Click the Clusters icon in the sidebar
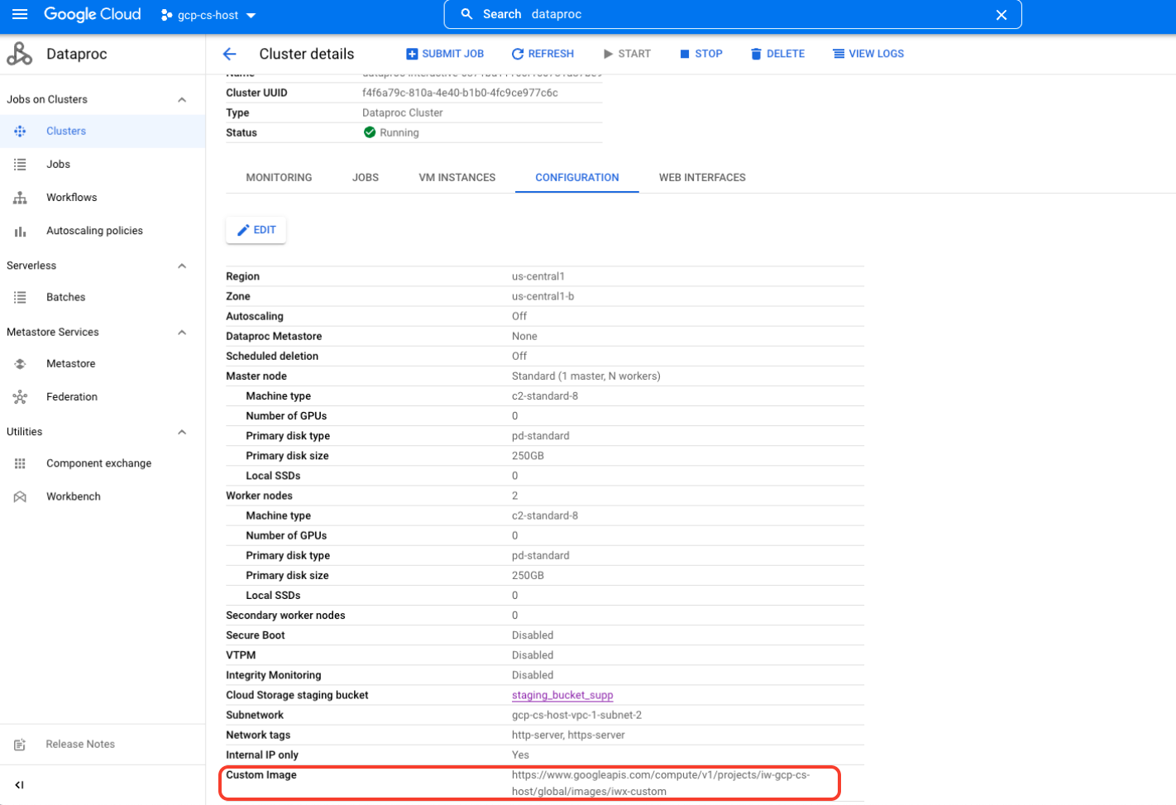 pyautogui.click(x=20, y=132)
